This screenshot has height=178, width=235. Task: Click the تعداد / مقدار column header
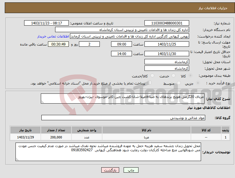pyautogui.click(x=56, y=130)
